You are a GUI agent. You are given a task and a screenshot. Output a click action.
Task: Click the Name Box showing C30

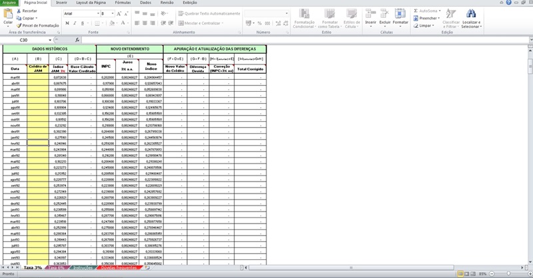(x=25, y=40)
